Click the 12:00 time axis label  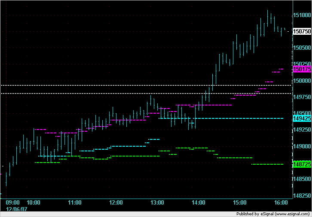(116, 203)
